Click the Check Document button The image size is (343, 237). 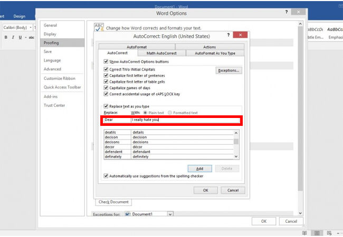(113, 202)
